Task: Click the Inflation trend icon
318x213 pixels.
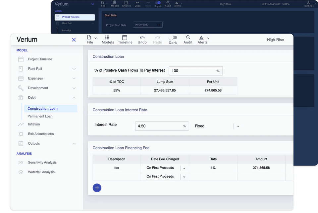Action: tap(21, 124)
